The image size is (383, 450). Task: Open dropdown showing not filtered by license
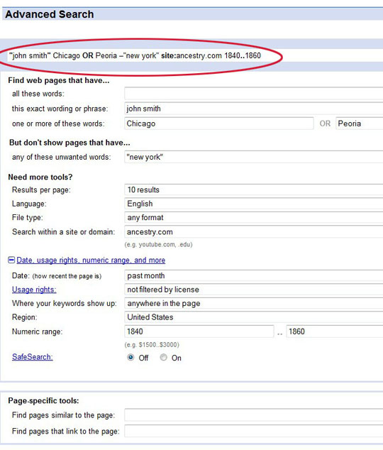[254, 290]
